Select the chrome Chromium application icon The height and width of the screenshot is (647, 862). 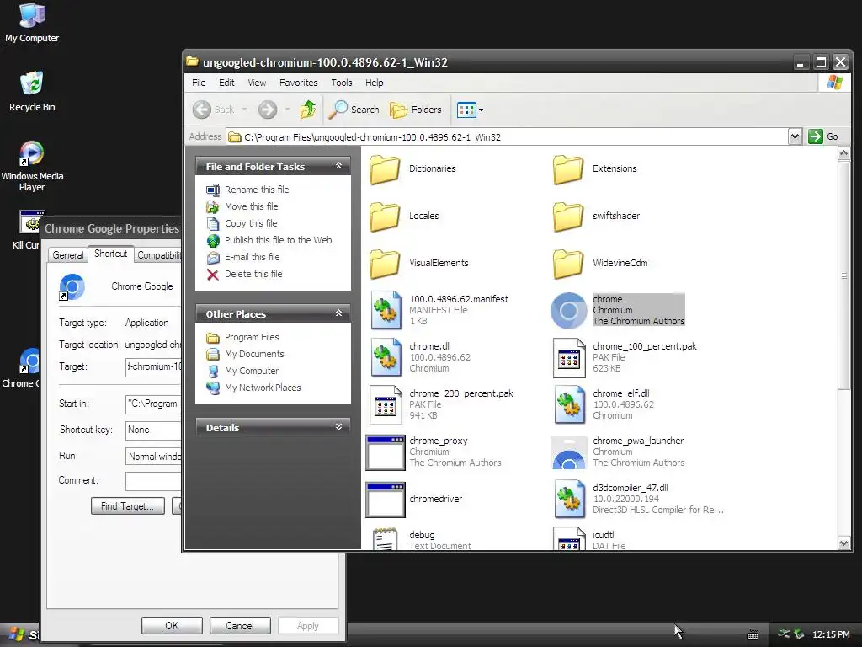569,311
